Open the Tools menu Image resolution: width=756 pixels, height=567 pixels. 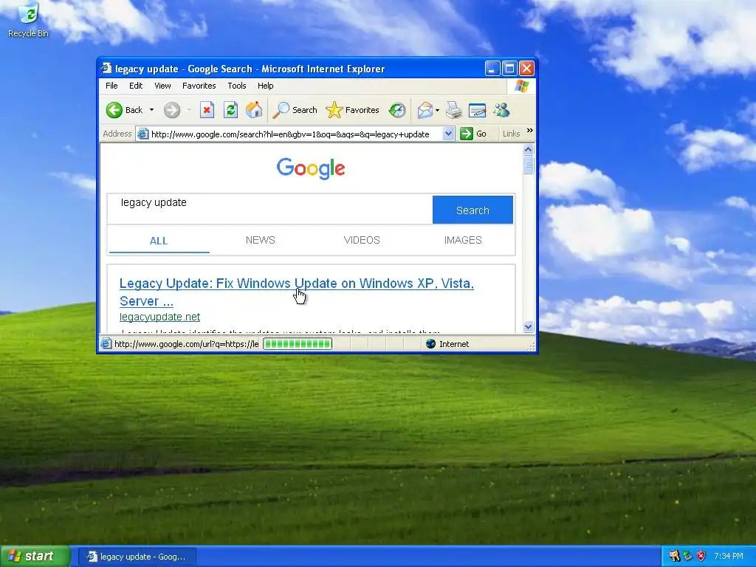pyautogui.click(x=237, y=86)
